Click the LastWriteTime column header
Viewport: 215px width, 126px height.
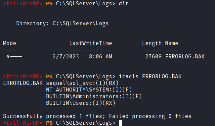[91, 43]
